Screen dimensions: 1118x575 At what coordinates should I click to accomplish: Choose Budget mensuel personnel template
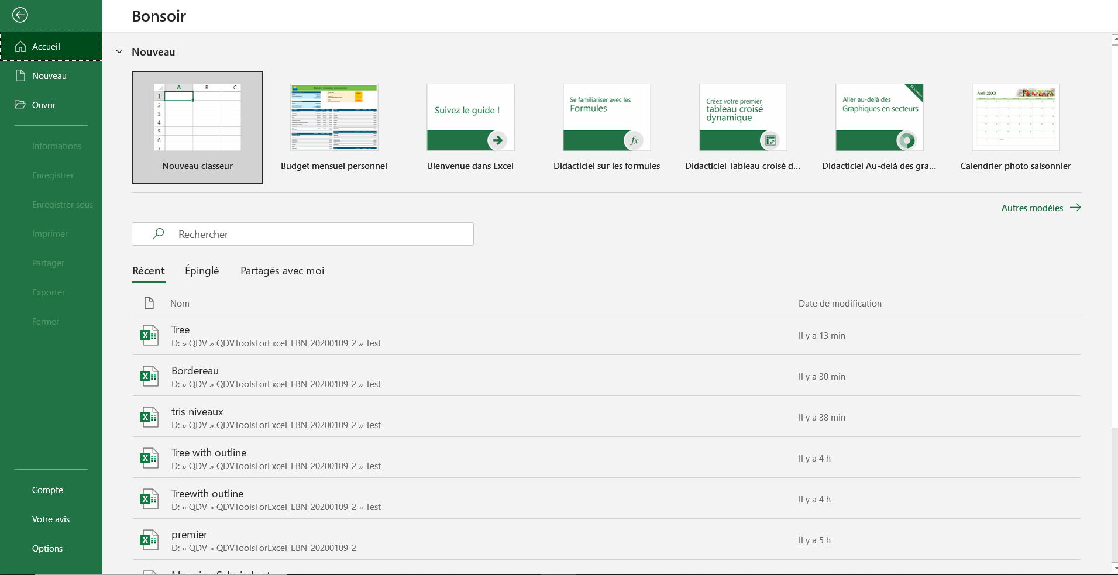334,128
